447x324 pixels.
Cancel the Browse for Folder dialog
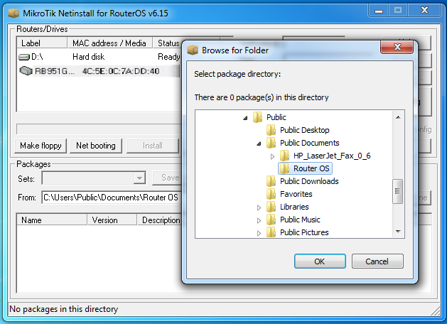pyautogui.click(x=377, y=261)
